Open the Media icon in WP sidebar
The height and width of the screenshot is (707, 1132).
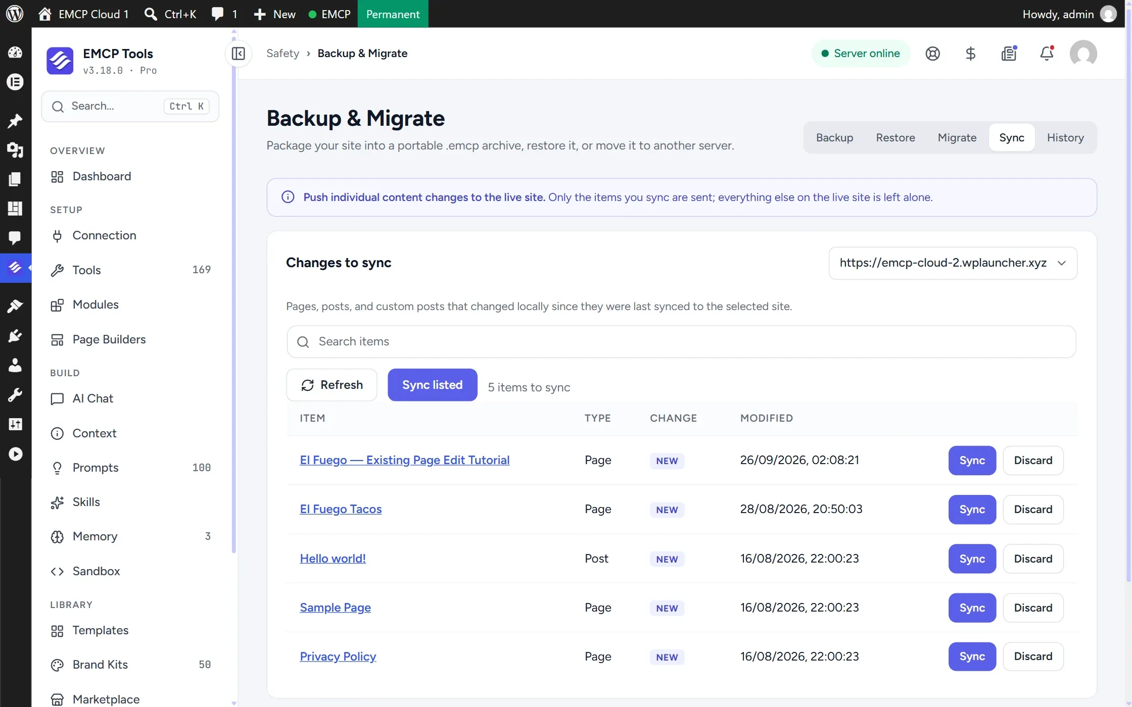15,150
